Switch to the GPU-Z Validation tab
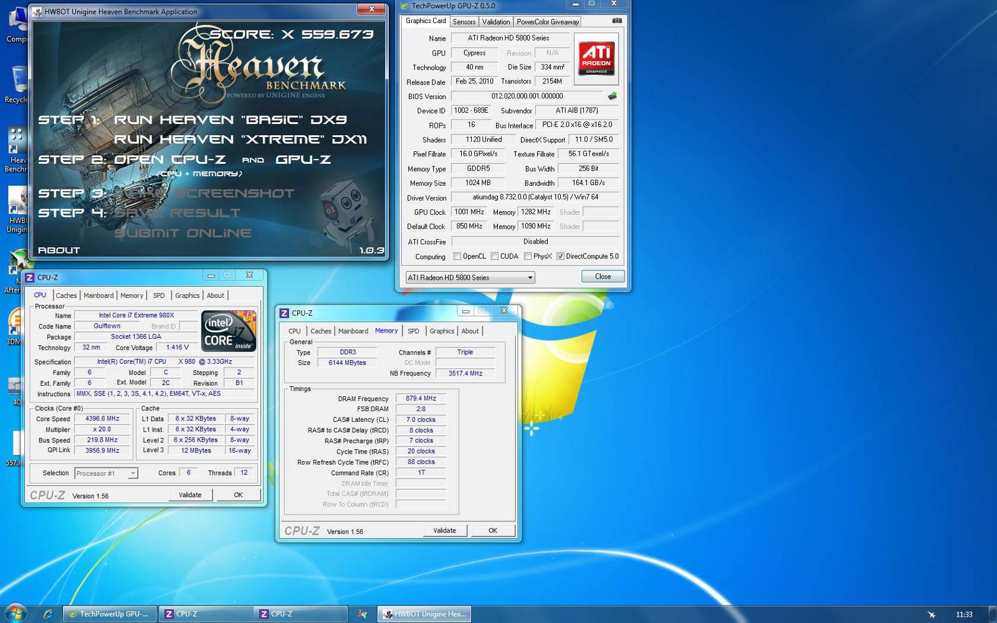This screenshot has width=997, height=623. tap(496, 22)
